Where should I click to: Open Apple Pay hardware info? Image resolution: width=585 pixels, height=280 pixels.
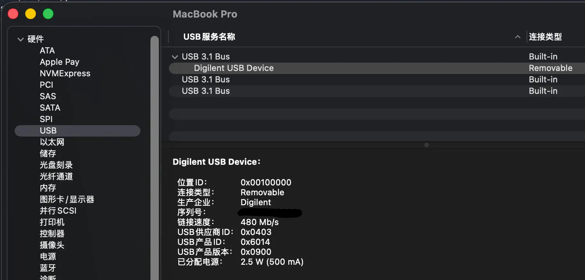click(60, 62)
